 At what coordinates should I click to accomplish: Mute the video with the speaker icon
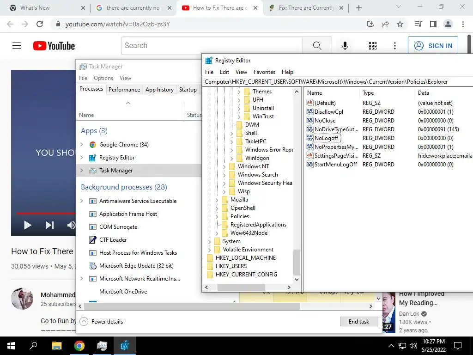coord(71,225)
